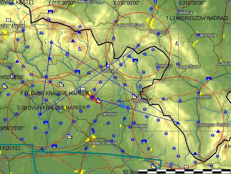Image resolution: width=231 pixels, height=174 pixels.
Task: Select the white triangle symbol east of Walbrzych
Action: click(177, 43)
